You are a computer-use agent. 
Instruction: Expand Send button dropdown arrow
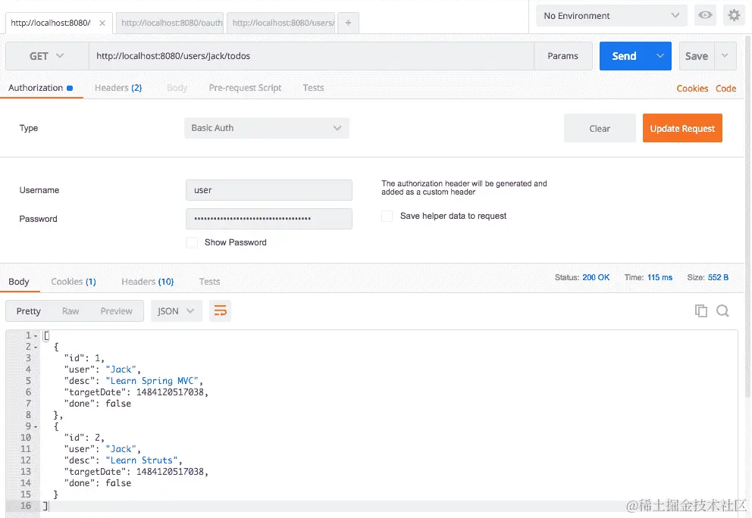pyautogui.click(x=660, y=56)
